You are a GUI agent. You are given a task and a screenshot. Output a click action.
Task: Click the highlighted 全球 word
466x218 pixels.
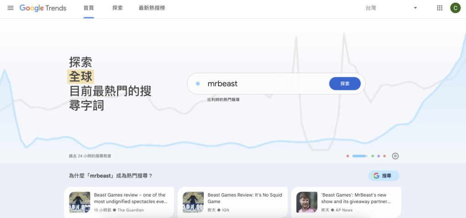81,76
